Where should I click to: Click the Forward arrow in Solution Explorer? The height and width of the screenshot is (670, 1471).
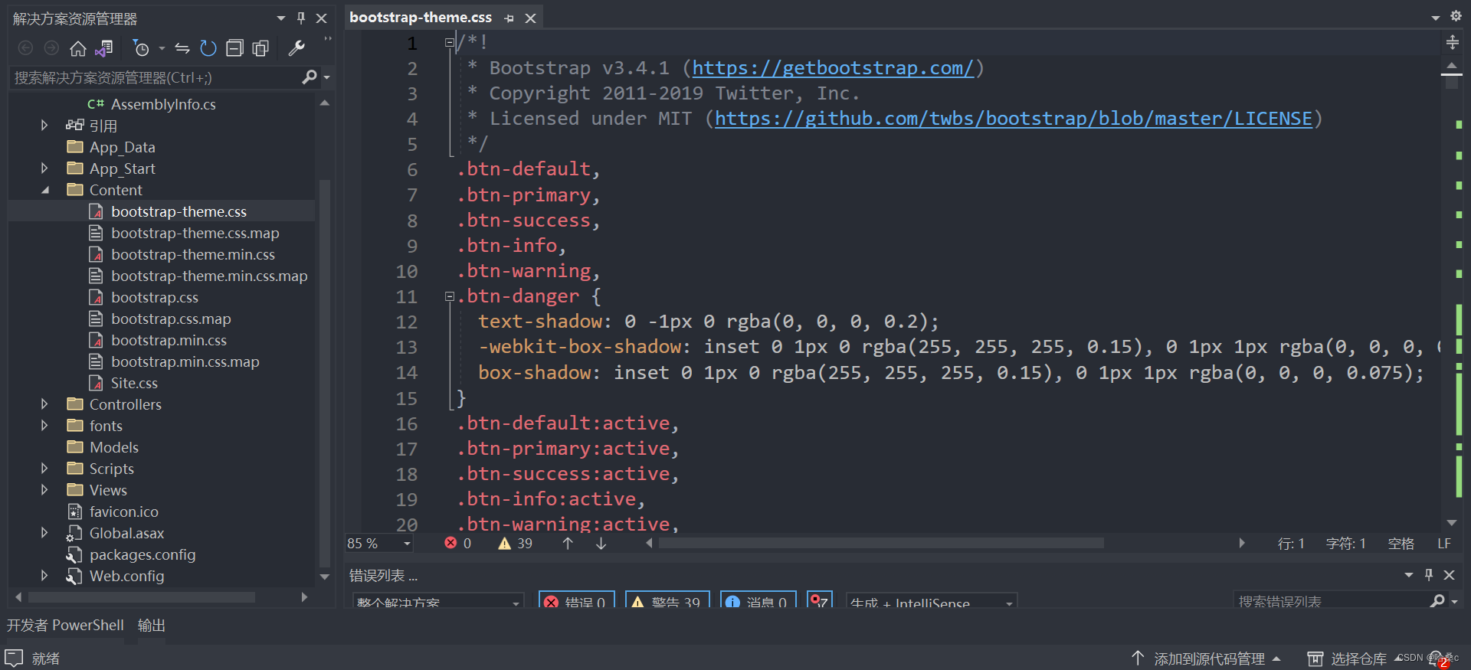point(51,49)
